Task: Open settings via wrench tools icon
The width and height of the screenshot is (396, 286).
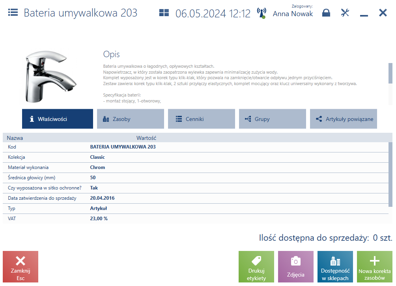Action: pyautogui.click(x=345, y=13)
